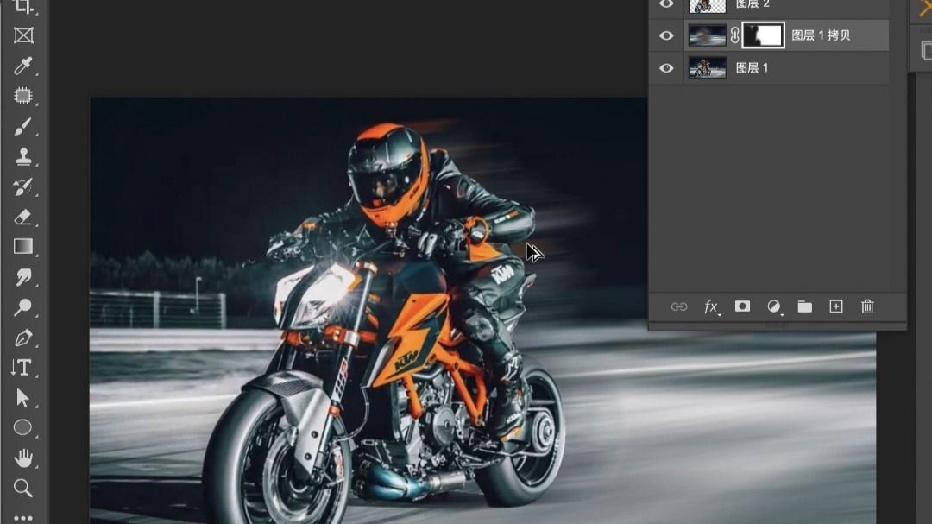
Task: Hide the 图层 1 layer
Action: pyautogui.click(x=666, y=68)
